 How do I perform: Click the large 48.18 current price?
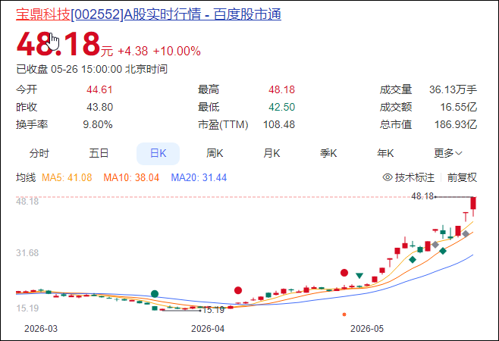pos(58,44)
